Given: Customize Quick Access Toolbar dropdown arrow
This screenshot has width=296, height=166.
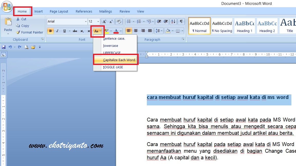Looking at the screenshot, I should [x=40, y=47].
